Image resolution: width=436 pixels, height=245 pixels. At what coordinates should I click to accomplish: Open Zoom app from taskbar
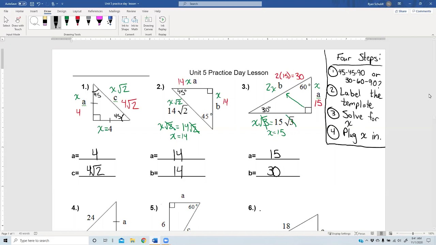tap(166, 241)
